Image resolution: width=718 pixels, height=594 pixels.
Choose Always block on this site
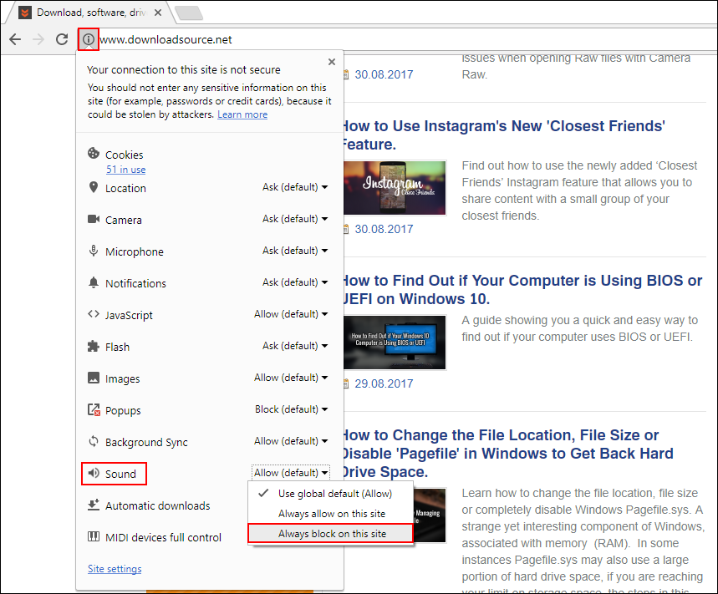331,534
